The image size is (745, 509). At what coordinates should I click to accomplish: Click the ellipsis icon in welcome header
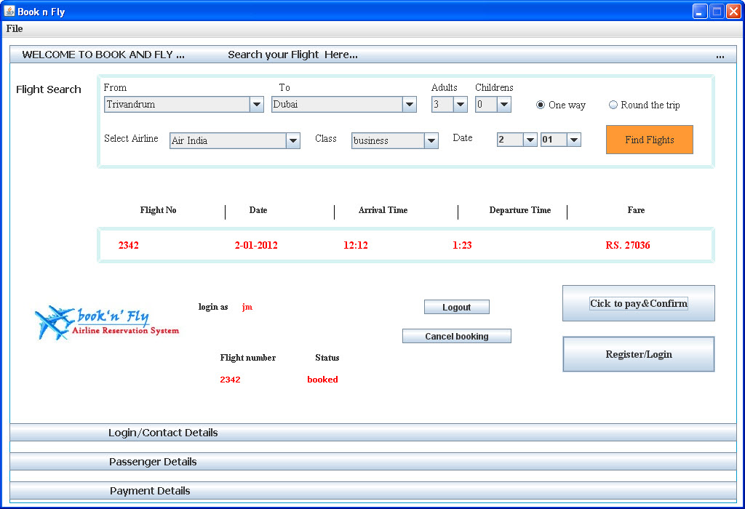720,56
